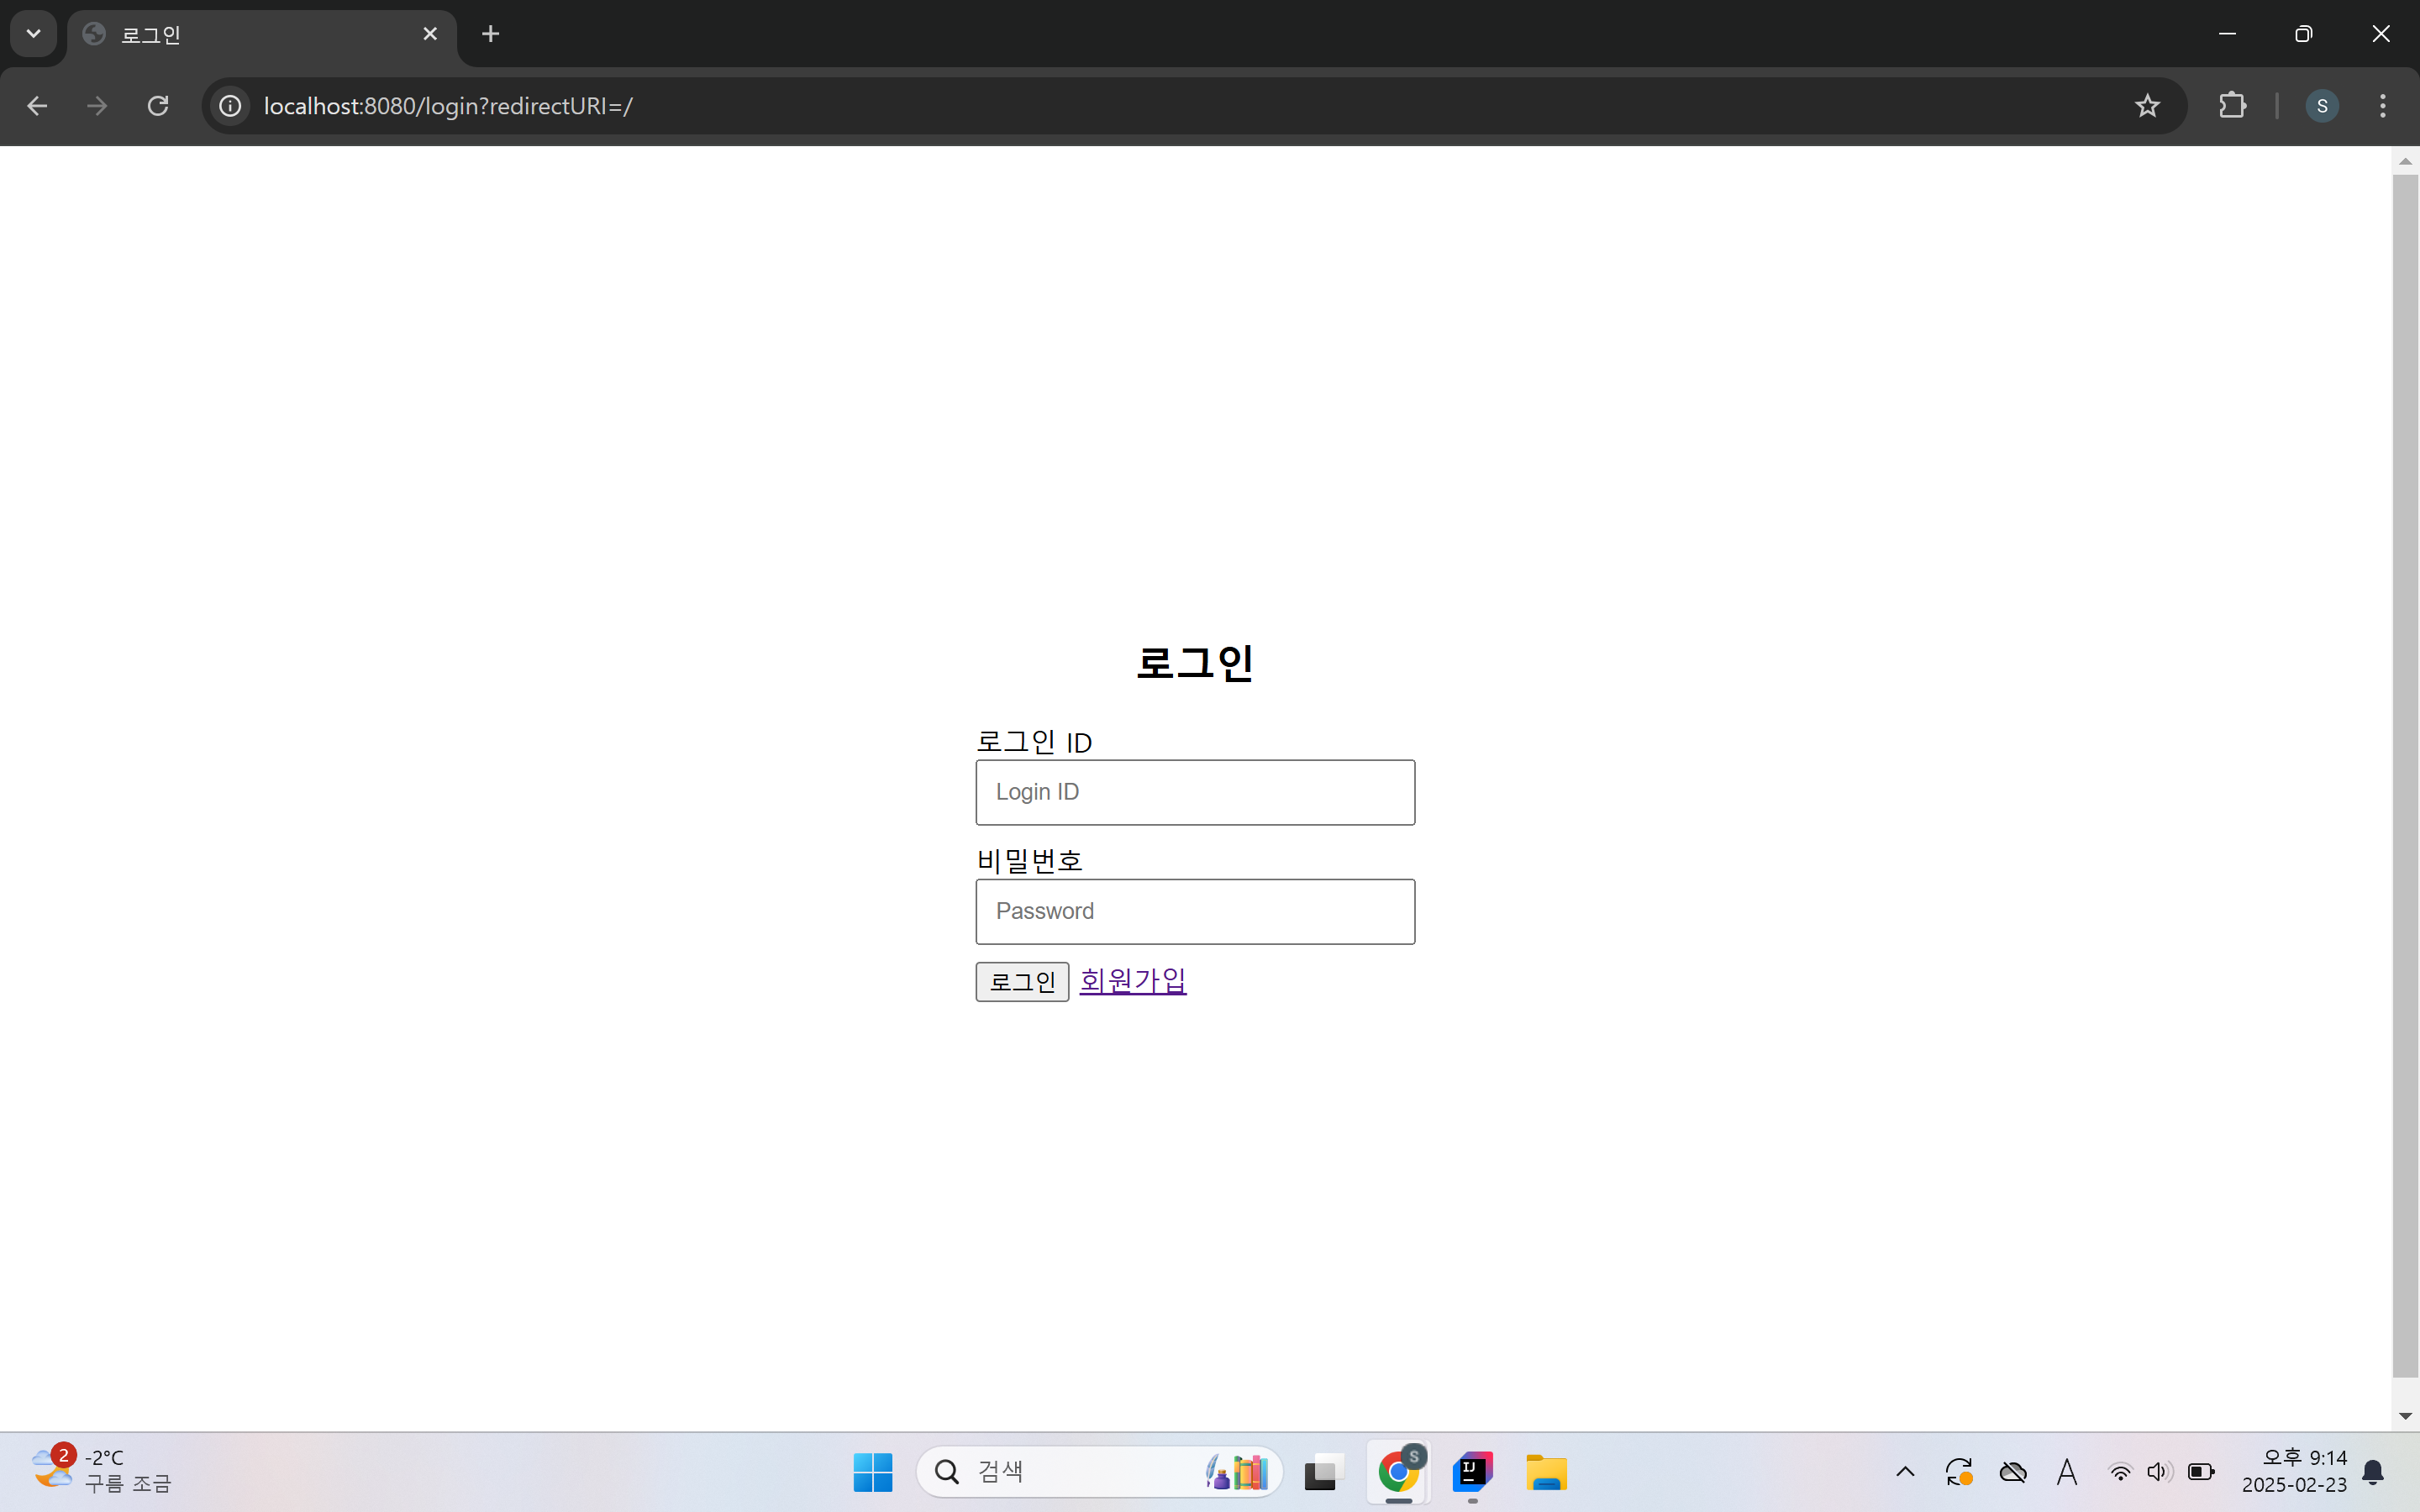This screenshot has height=1512, width=2420.
Task: Open the Extensions puzzle icon
Action: [2232, 106]
